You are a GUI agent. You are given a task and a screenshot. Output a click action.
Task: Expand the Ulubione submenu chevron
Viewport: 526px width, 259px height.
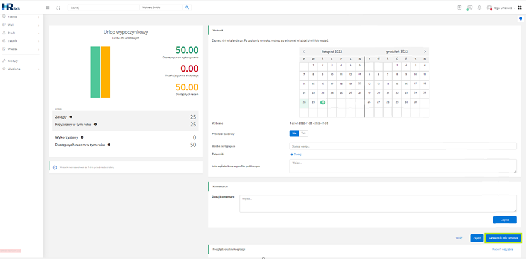click(39, 69)
